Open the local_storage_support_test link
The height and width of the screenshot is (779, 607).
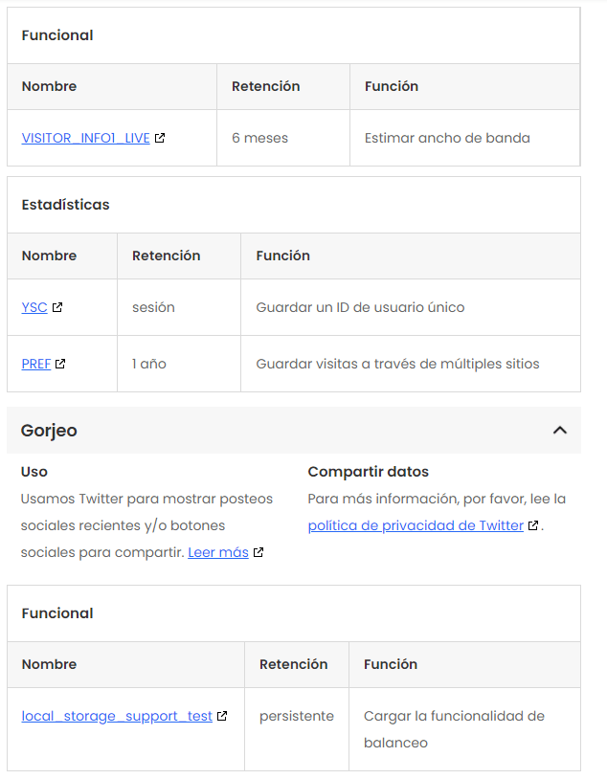117,716
